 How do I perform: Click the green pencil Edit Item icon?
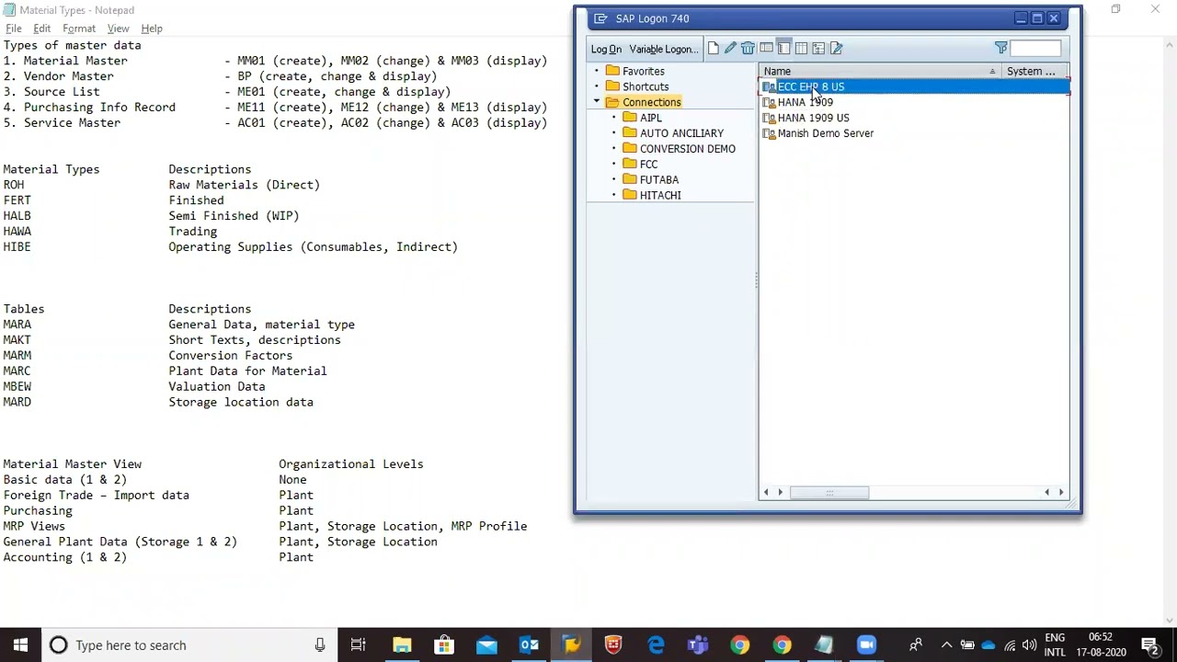pos(730,49)
